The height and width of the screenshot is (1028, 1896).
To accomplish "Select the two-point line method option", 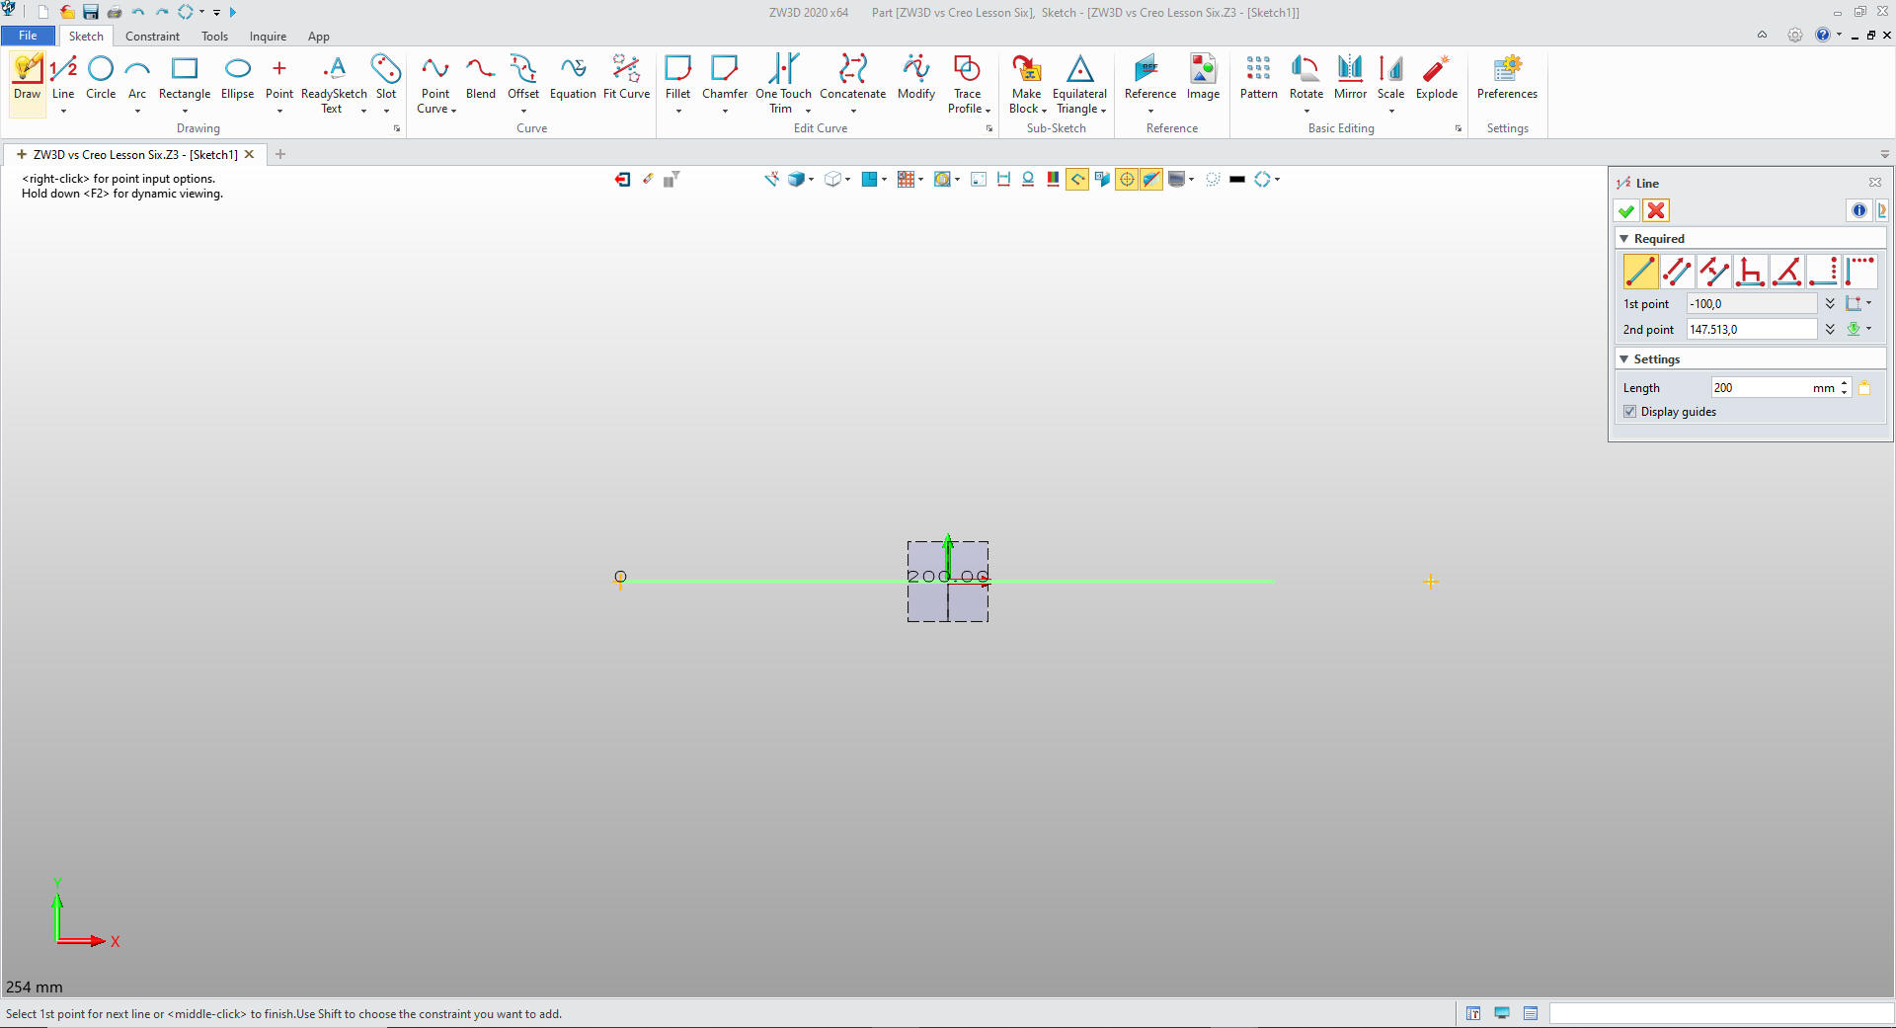I will [1640, 271].
